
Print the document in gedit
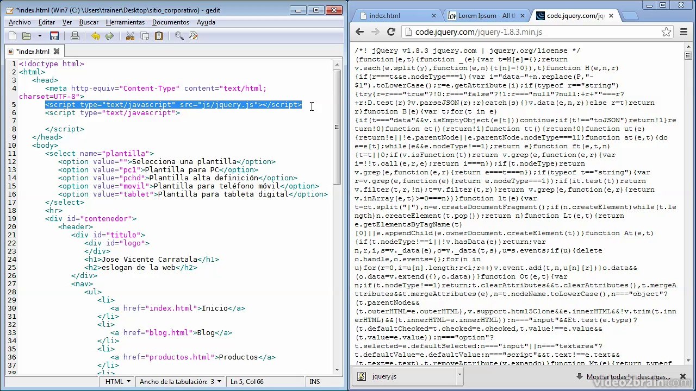click(75, 36)
